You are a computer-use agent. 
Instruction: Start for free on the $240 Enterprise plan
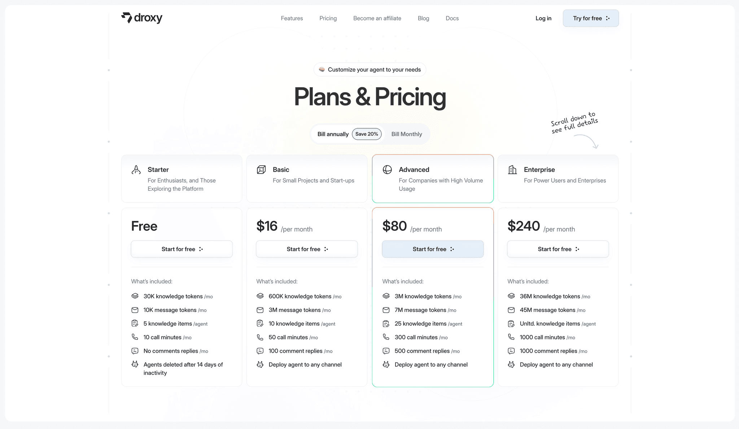click(x=558, y=249)
